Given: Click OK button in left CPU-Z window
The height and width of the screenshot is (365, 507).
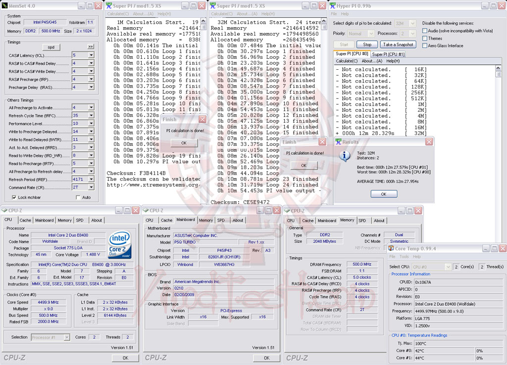Looking at the screenshot, I should coord(125,358).
